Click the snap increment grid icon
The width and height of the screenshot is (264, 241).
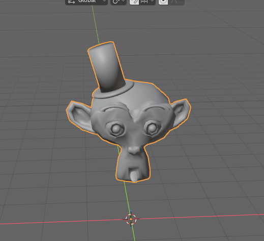pyautogui.click(x=144, y=2)
